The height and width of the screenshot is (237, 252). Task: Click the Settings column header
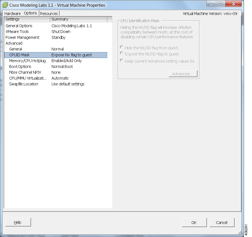point(27,19)
